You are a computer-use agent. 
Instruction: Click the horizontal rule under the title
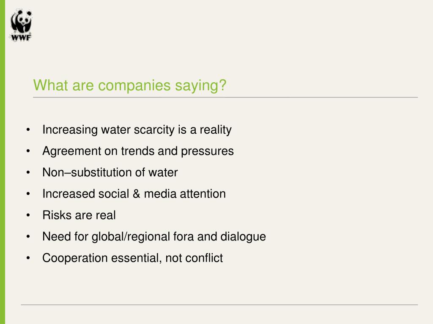[225, 97]
